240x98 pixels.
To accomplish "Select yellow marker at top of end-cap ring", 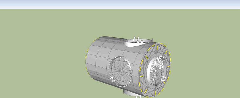I will point(161,44).
